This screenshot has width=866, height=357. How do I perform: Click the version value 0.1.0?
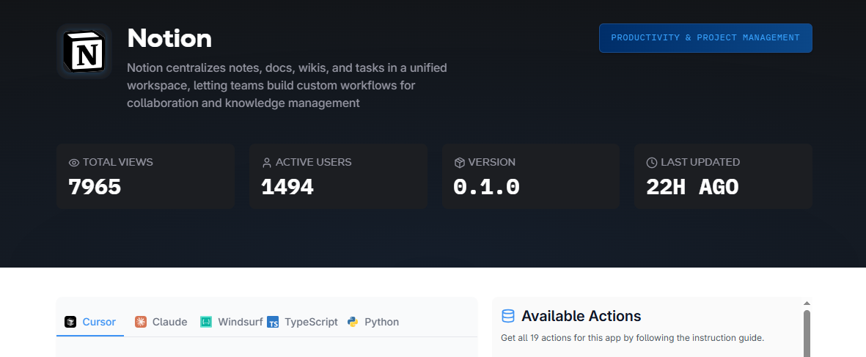(487, 187)
